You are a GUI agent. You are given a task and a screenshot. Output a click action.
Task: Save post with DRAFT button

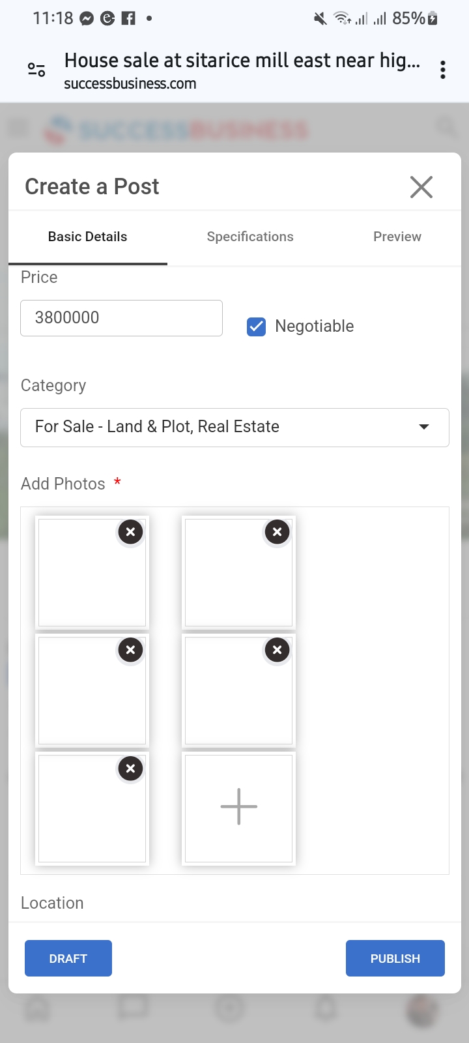[x=68, y=958]
